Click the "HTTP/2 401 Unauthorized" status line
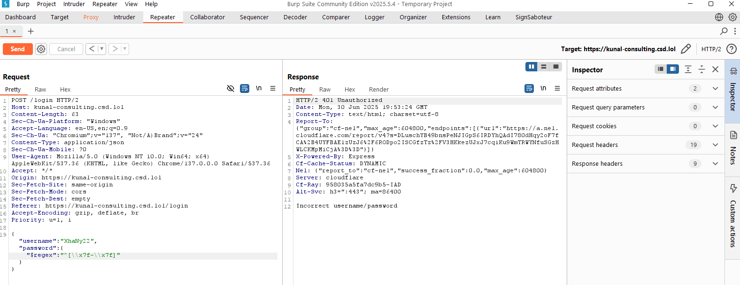Screen dimensions: 740x285 [339, 100]
